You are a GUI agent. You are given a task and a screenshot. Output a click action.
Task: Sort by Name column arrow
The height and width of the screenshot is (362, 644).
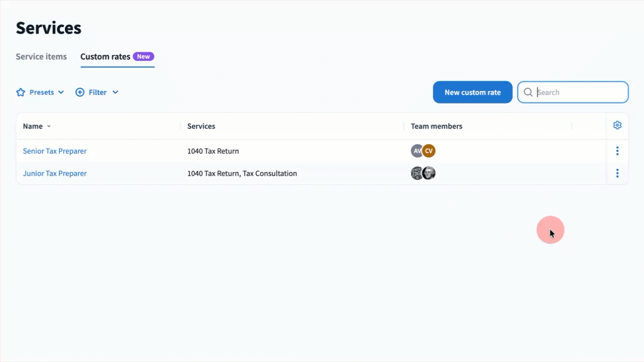pos(49,126)
